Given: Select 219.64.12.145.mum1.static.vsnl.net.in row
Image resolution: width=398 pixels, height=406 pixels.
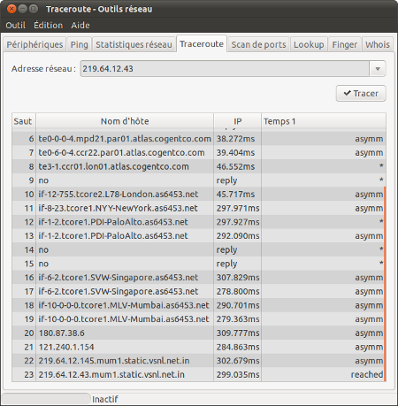Looking at the screenshot, I should click(x=197, y=361).
